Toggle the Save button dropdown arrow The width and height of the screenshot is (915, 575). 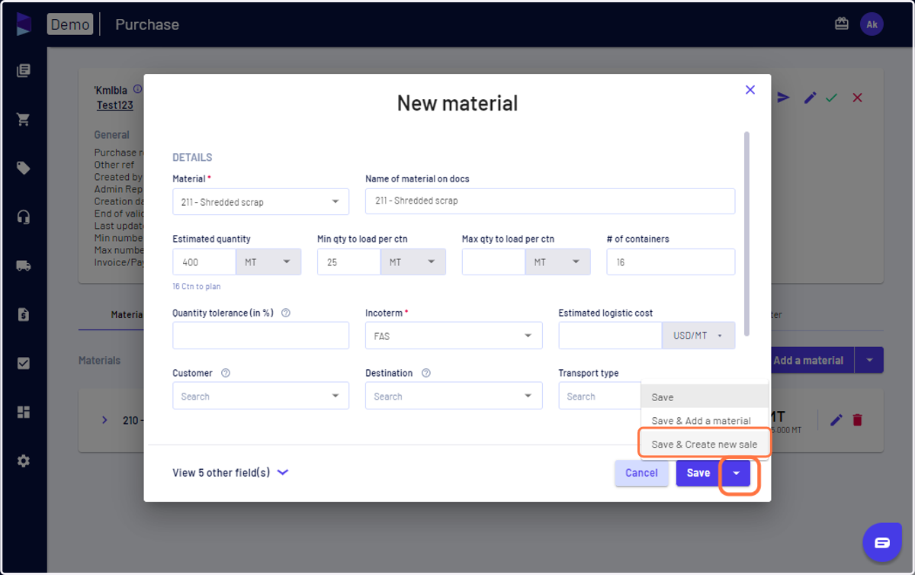[737, 473]
